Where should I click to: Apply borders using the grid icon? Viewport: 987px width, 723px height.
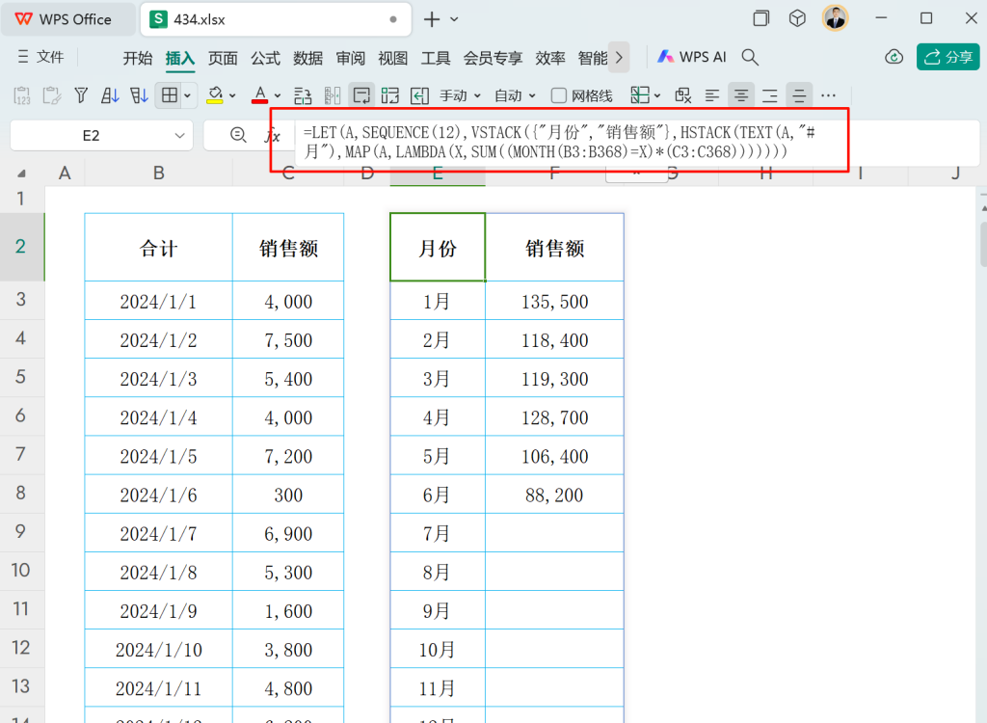170,95
